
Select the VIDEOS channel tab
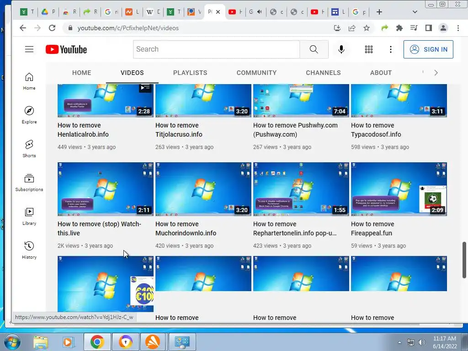(x=132, y=73)
